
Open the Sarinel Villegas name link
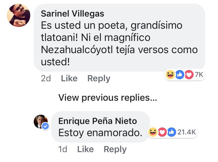coord(73,14)
